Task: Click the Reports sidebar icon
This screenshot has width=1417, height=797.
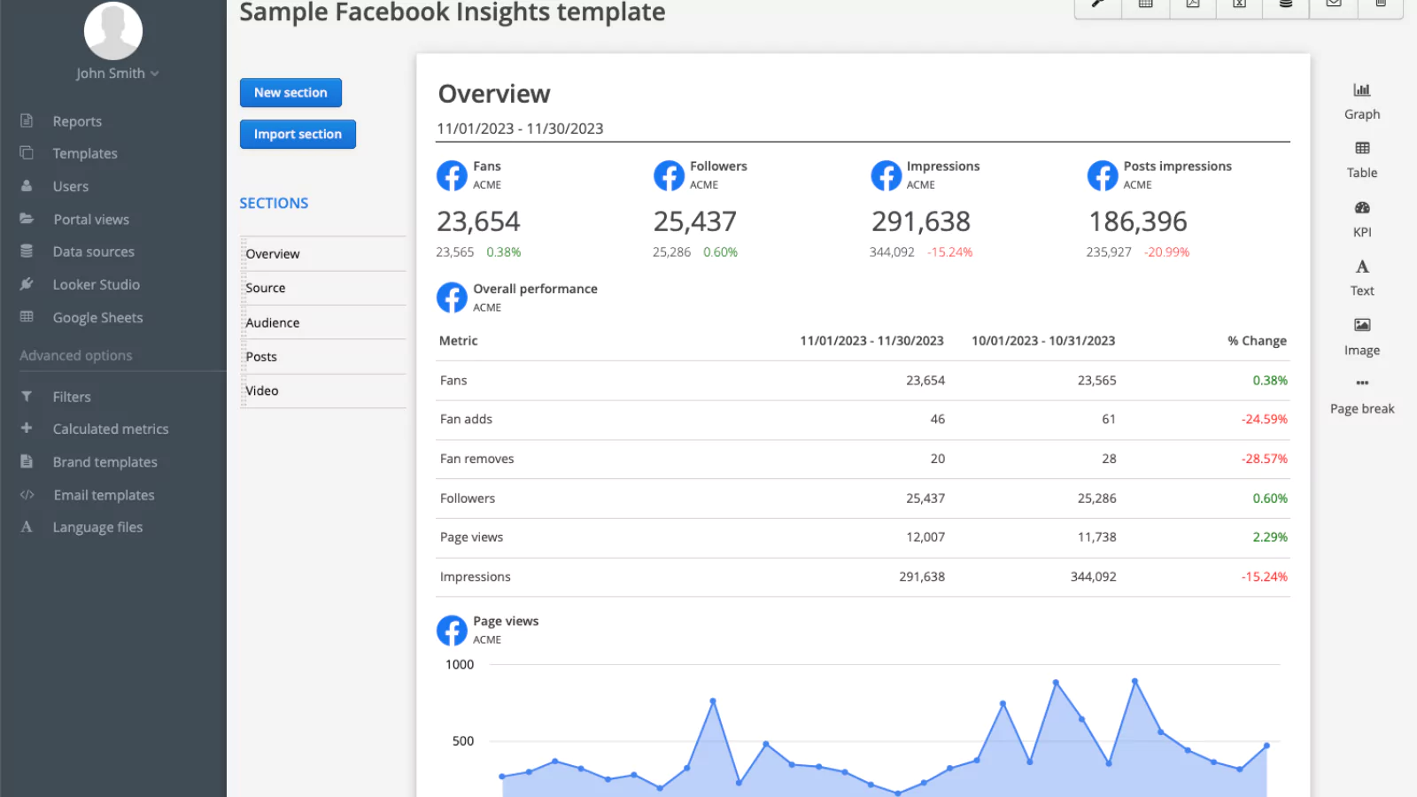Action: pyautogui.click(x=27, y=120)
